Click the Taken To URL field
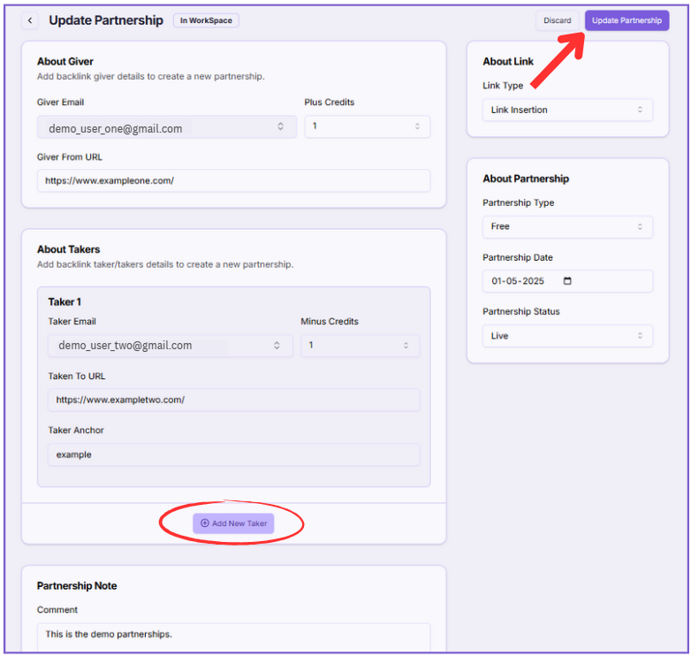The height and width of the screenshot is (656, 691). (233, 400)
